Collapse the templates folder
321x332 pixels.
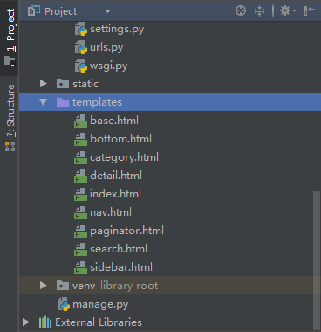pos(44,102)
